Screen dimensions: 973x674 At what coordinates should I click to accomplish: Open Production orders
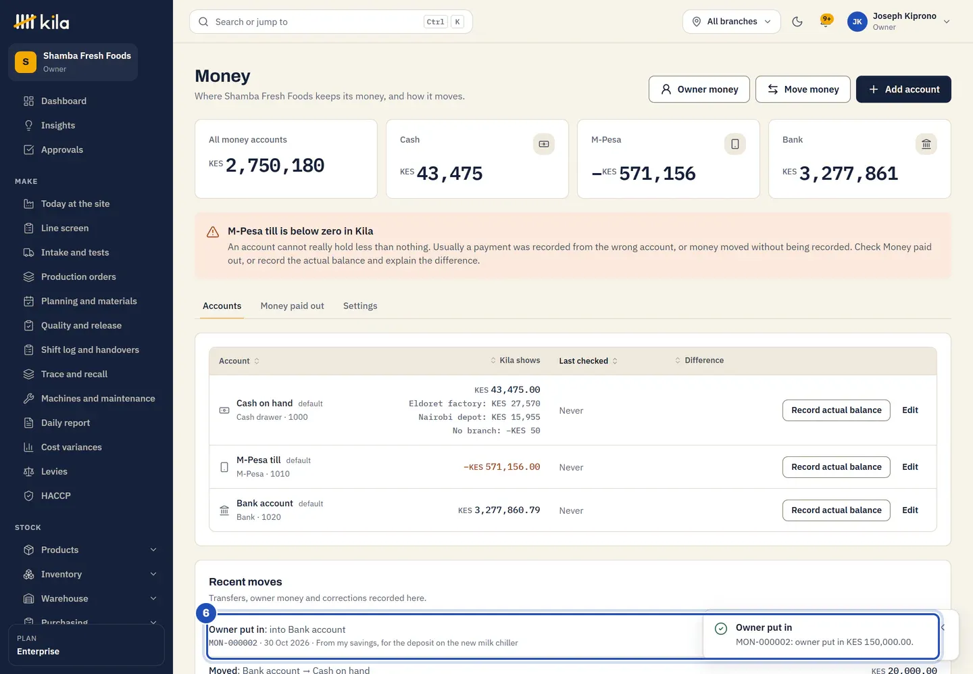[86, 276]
